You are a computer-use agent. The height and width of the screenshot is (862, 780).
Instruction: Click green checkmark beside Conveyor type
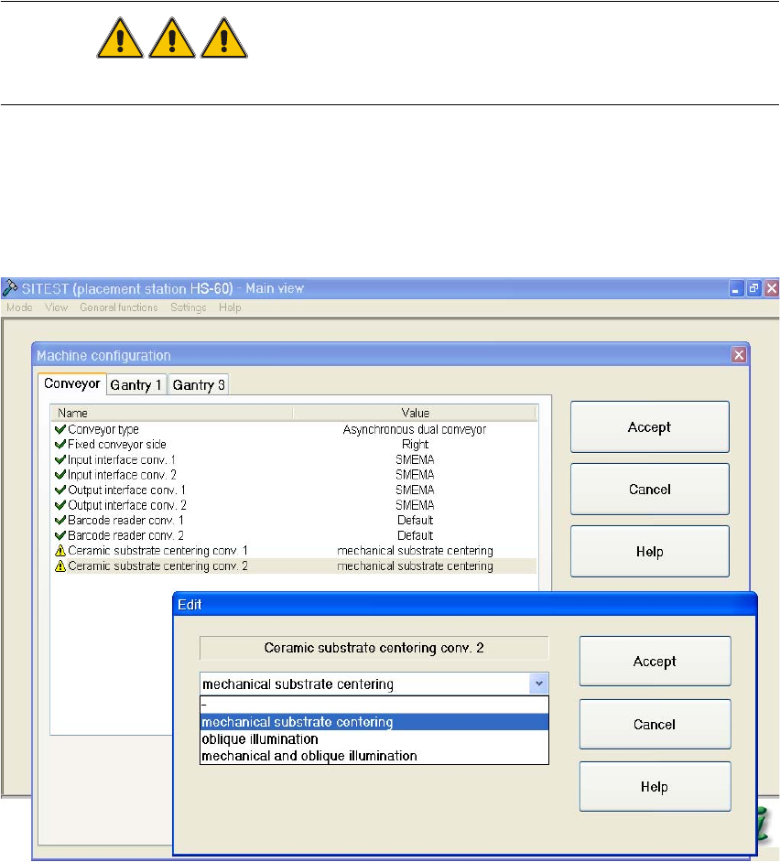[x=60, y=429]
